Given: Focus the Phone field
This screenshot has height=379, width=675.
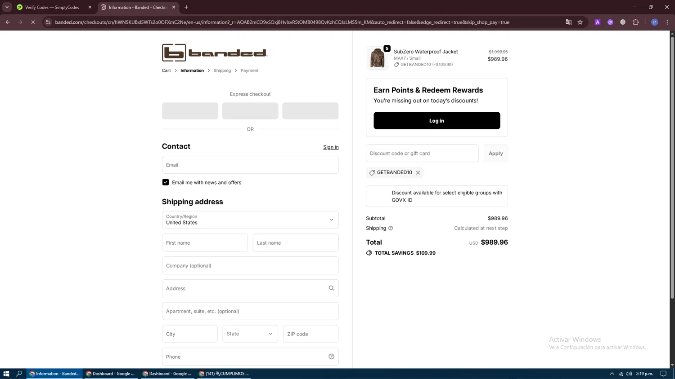Looking at the screenshot, I should tap(250, 357).
